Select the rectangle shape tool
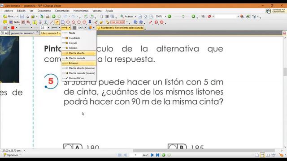The image size is (287, 161). [63, 22]
